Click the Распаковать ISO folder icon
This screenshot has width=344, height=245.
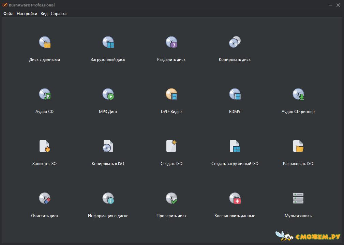coord(298,146)
